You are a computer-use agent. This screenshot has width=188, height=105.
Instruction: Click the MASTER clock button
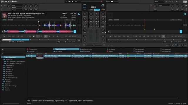coord(97,10)
